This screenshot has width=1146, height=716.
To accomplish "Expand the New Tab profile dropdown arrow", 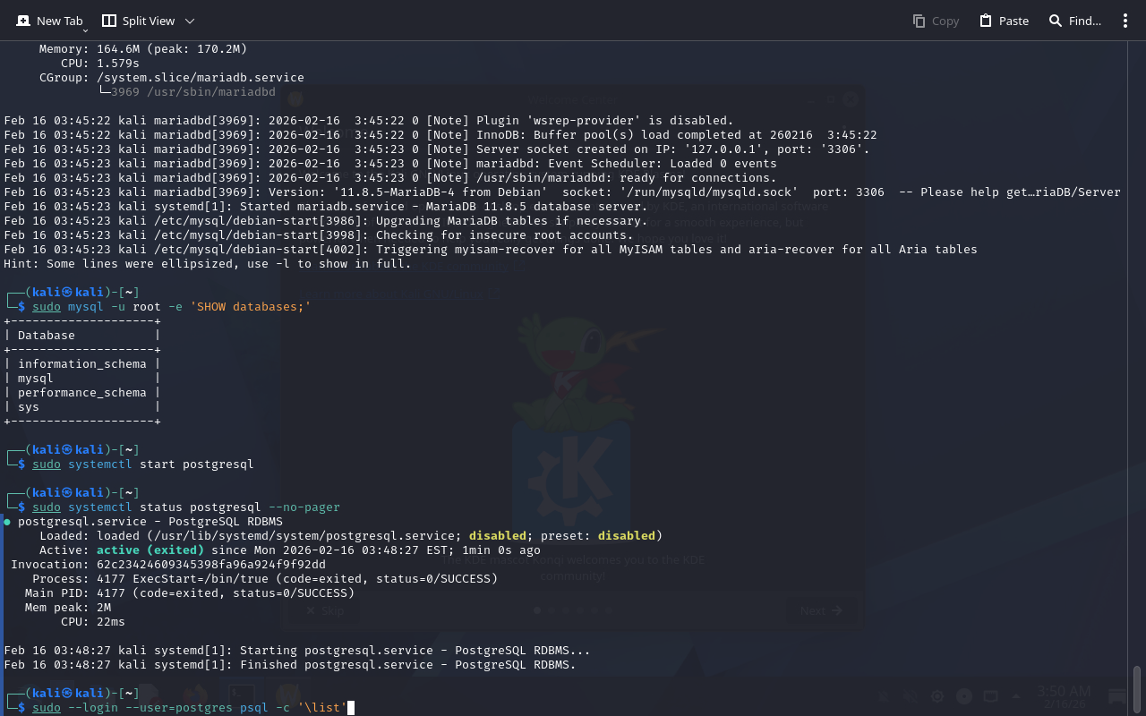I will (85, 30).
